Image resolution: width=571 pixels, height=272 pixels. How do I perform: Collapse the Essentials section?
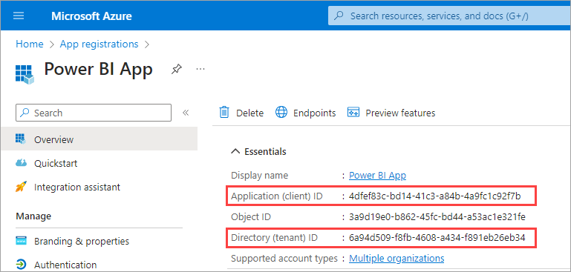click(258, 151)
